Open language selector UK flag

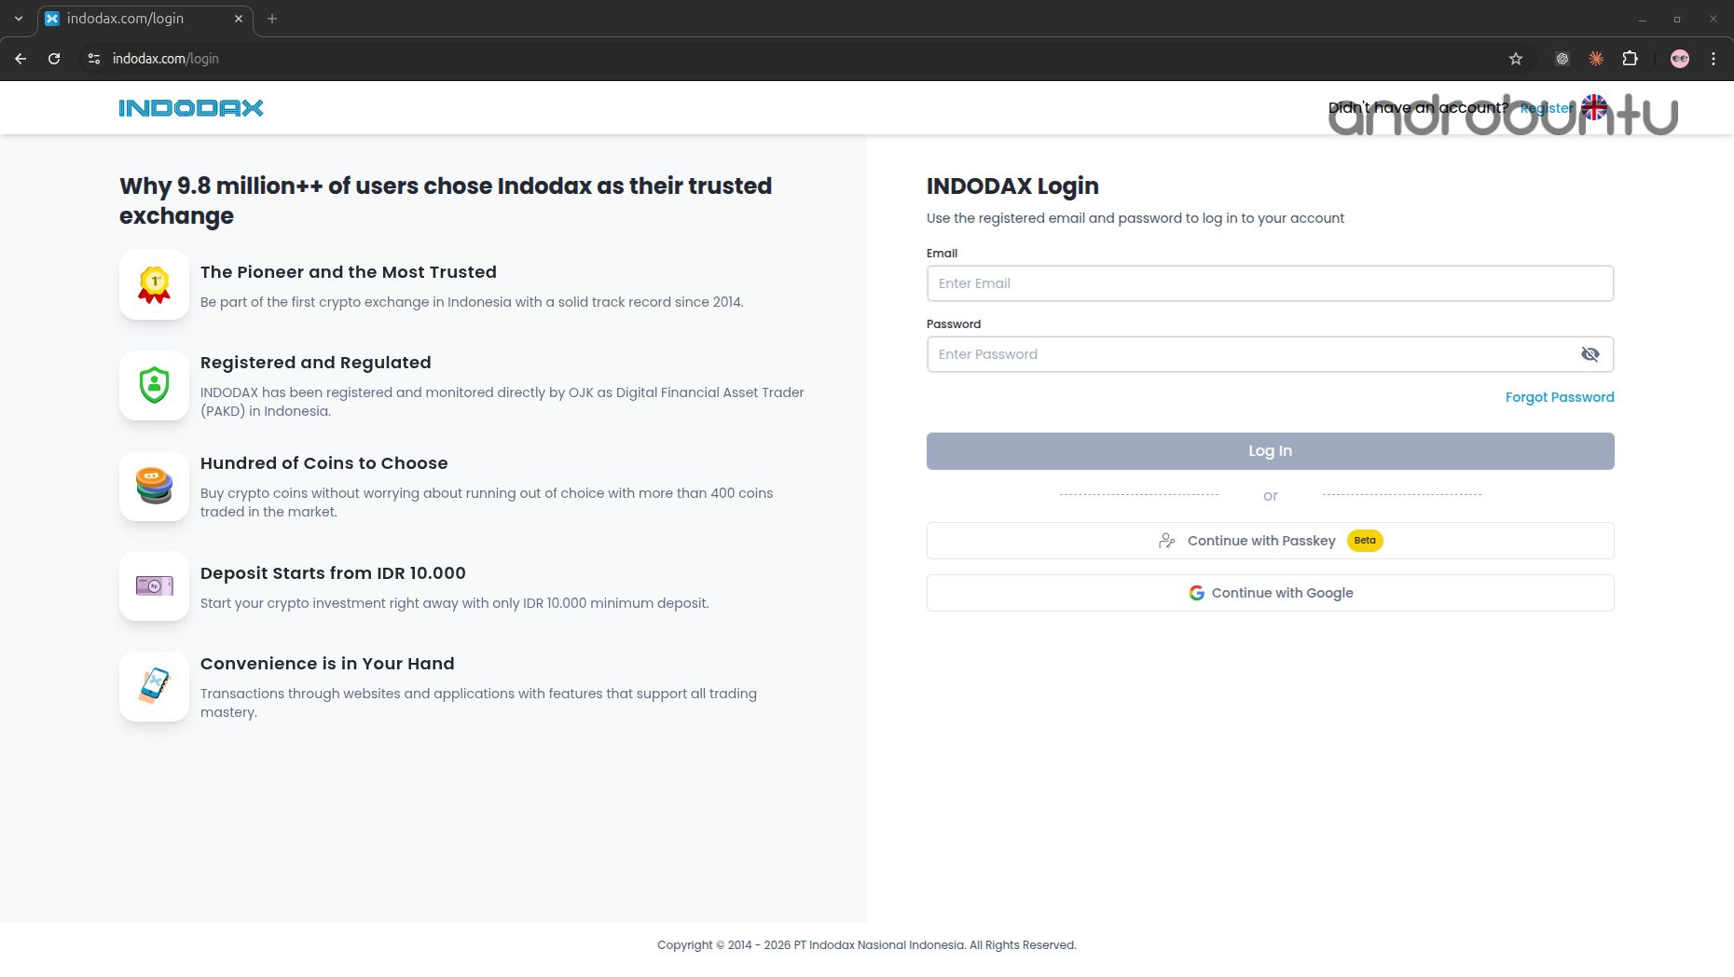point(1594,107)
